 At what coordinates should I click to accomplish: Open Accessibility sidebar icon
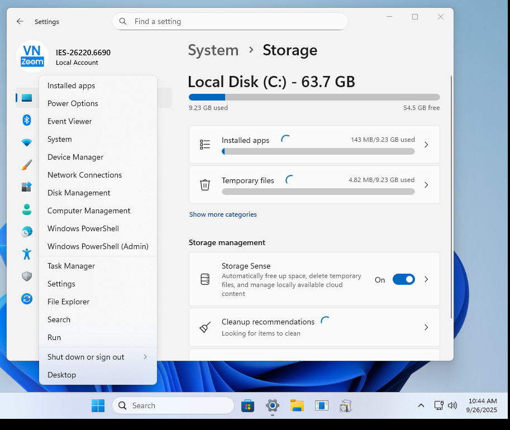click(27, 254)
